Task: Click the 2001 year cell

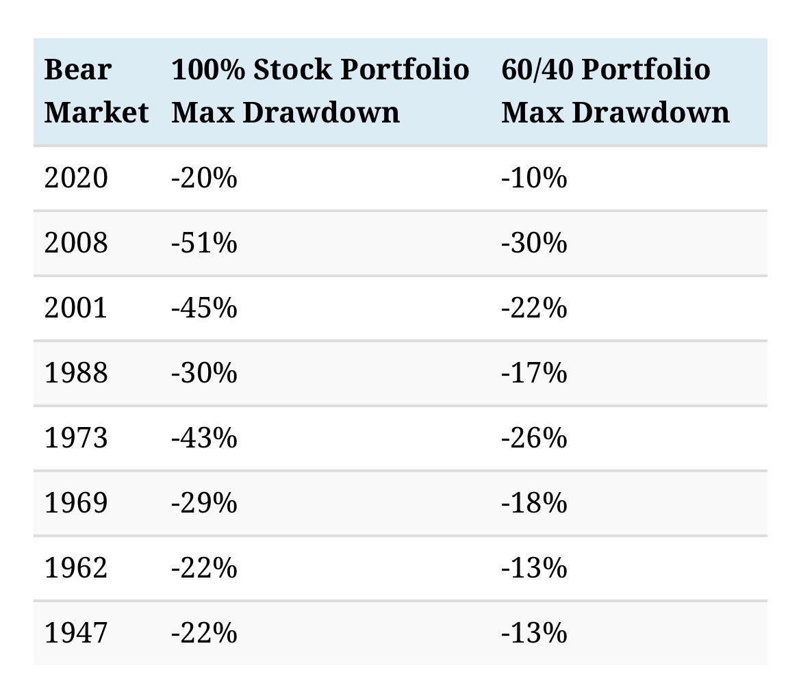Action: point(76,308)
